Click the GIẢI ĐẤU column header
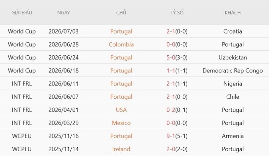Image resolution: width=269 pixels, height=156 pixels. (x=22, y=13)
